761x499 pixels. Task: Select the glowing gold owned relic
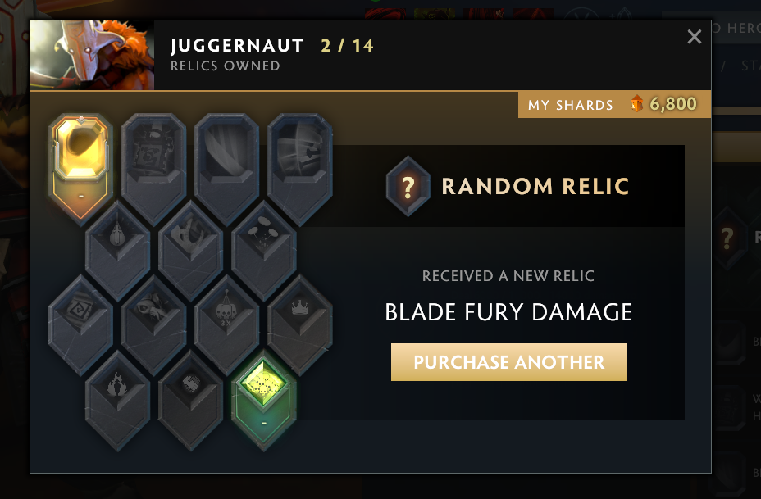(x=80, y=168)
